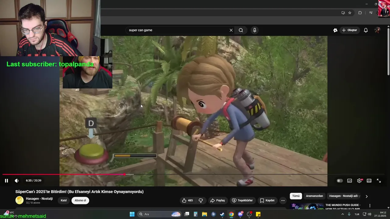The height and width of the screenshot is (219, 390).
Task: Run the search with the magnifier button
Action: (x=241, y=30)
